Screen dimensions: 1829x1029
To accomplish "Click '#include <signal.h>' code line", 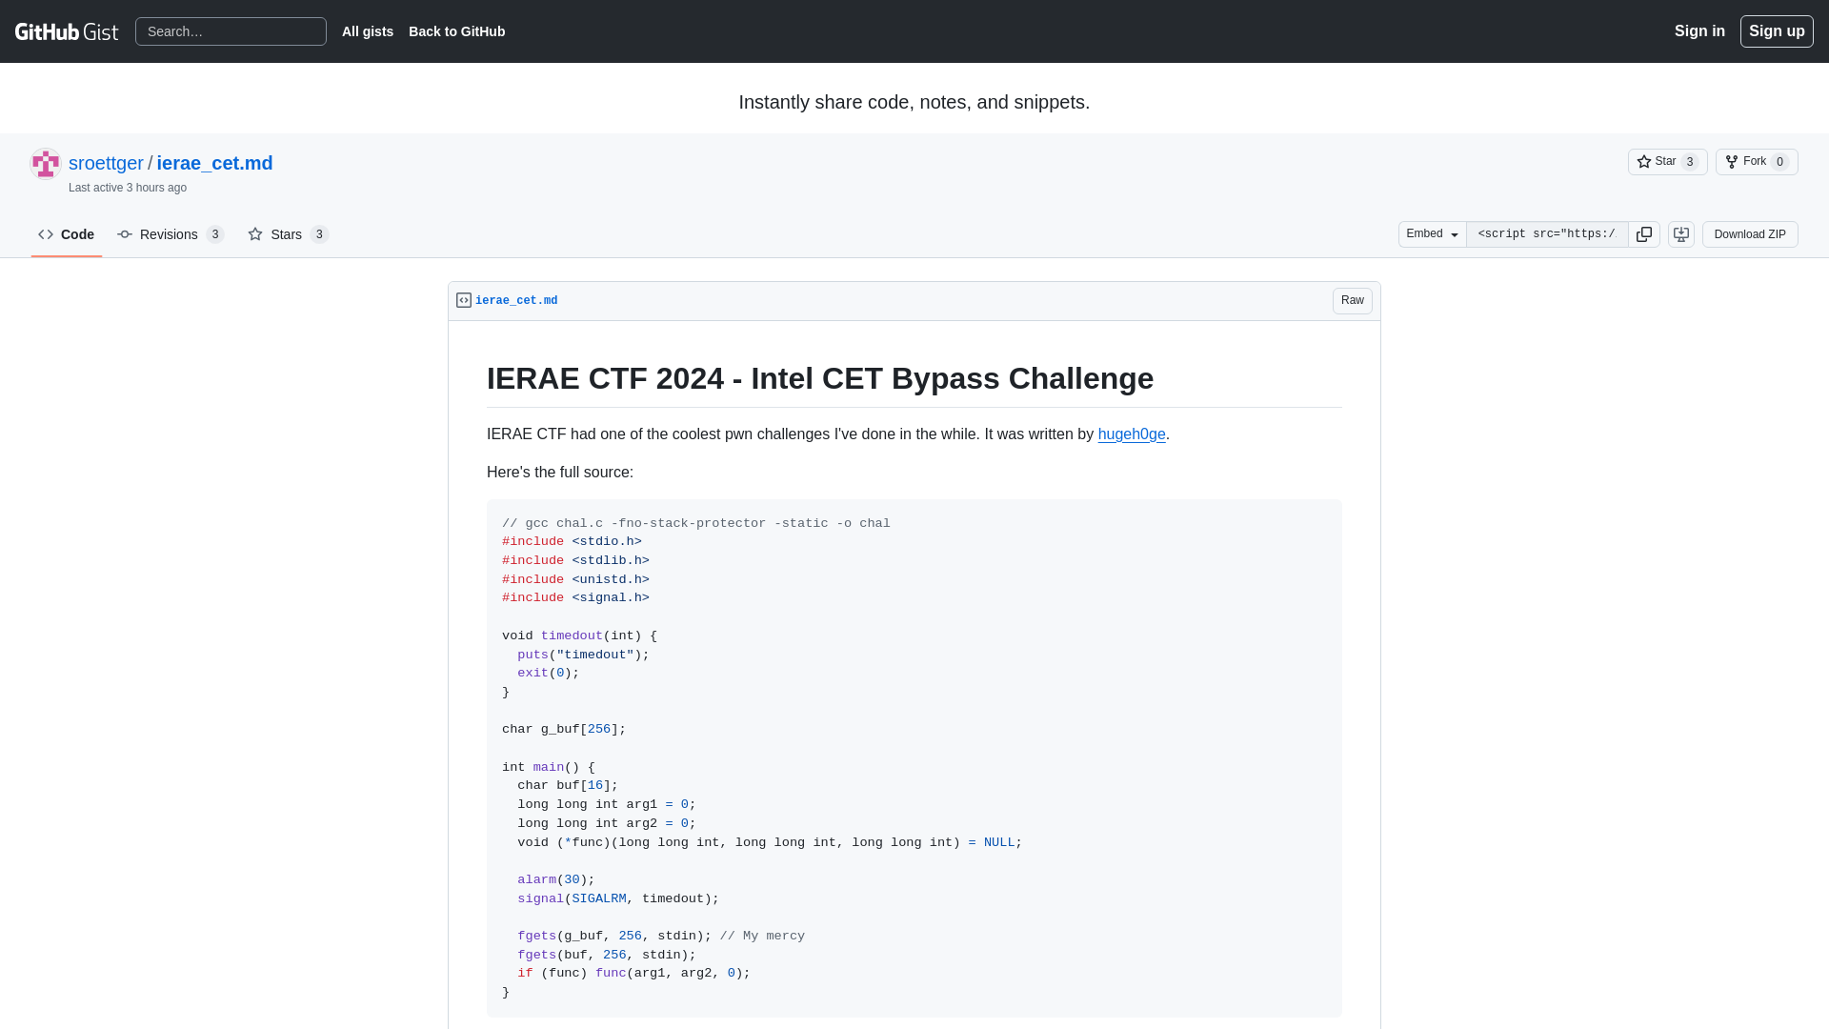I will pyautogui.click(x=575, y=598).
